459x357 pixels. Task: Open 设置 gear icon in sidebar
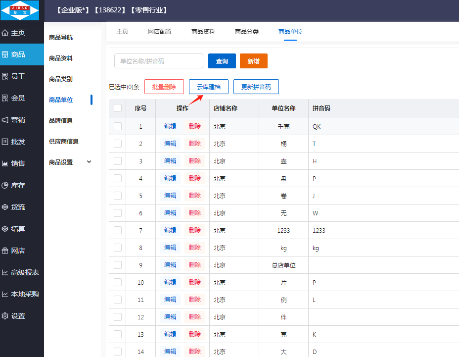click(5, 316)
